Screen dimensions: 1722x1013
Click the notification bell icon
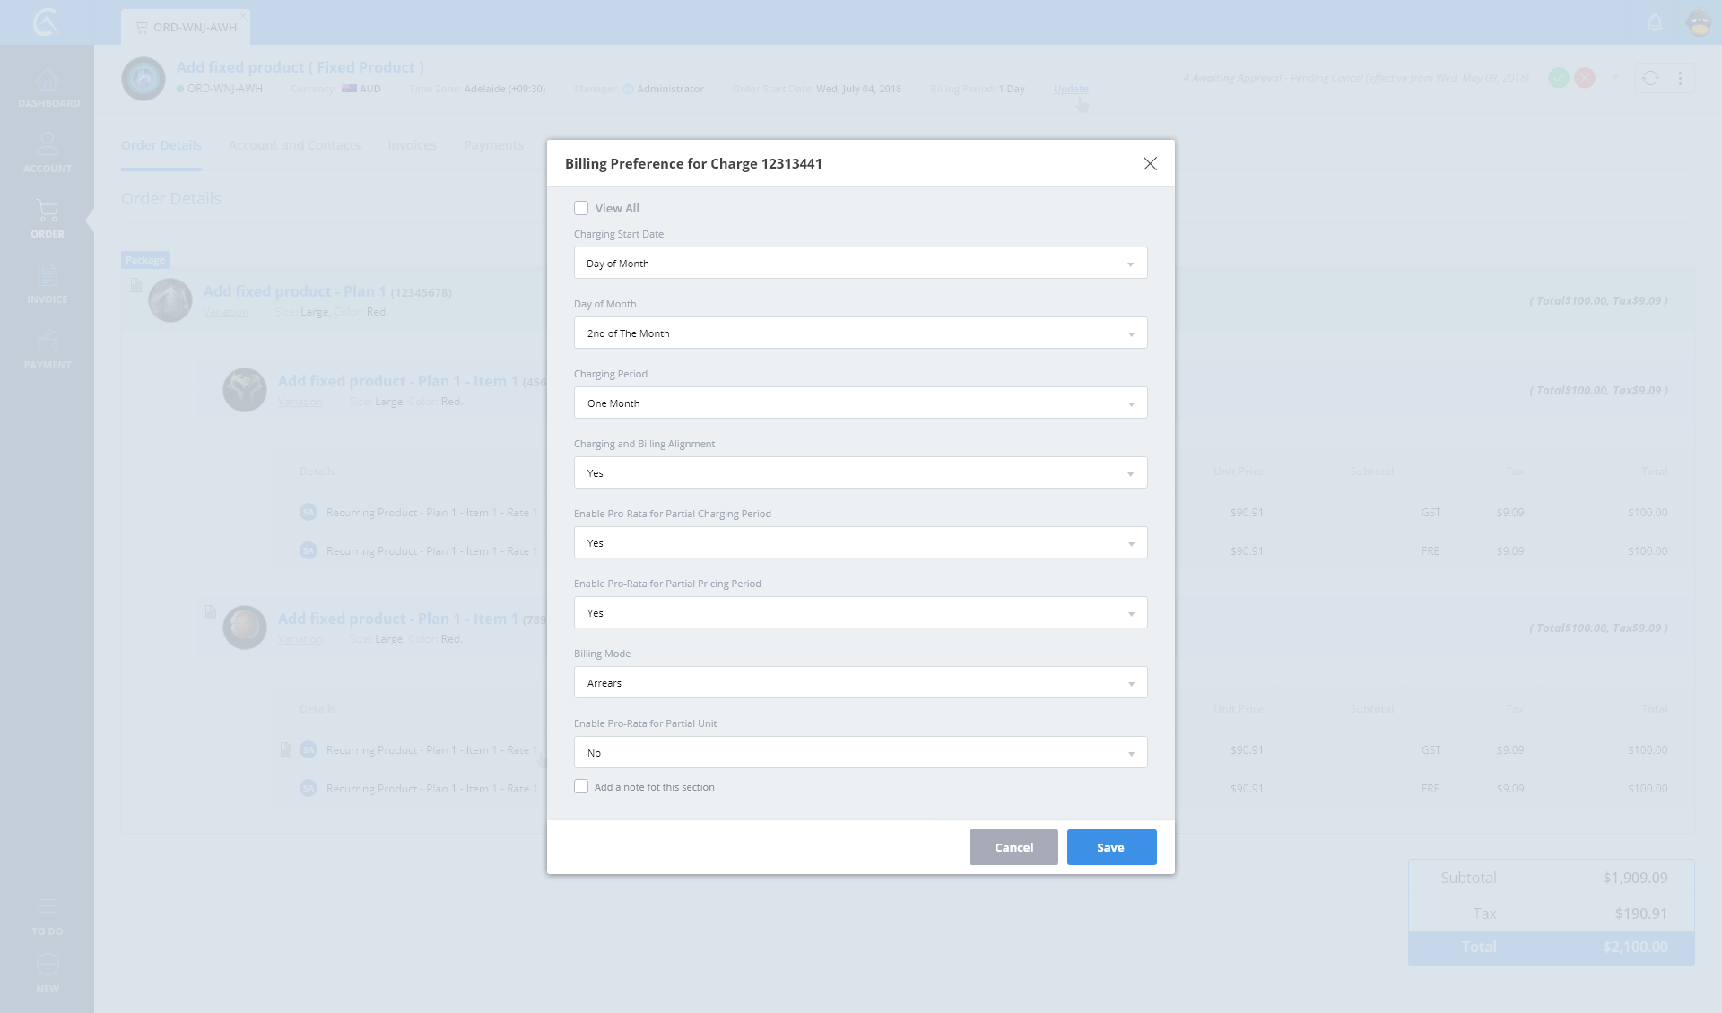pyautogui.click(x=1655, y=22)
